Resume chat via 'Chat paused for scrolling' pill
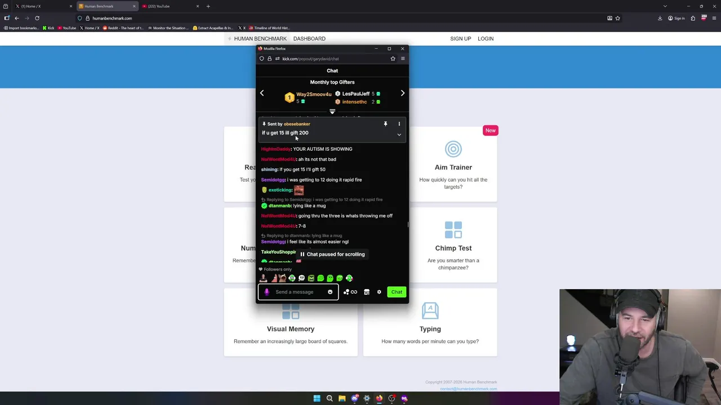The width and height of the screenshot is (721, 405). [x=332, y=254]
